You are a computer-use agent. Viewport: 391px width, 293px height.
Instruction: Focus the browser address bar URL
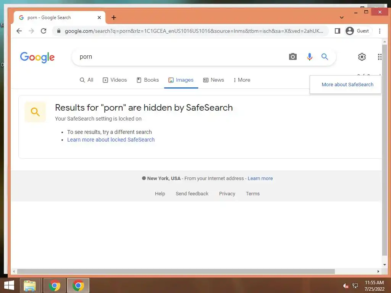194,31
